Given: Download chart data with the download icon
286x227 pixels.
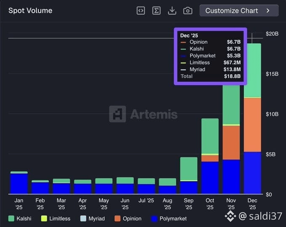Looking at the screenshot, I should pyautogui.click(x=172, y=11).
